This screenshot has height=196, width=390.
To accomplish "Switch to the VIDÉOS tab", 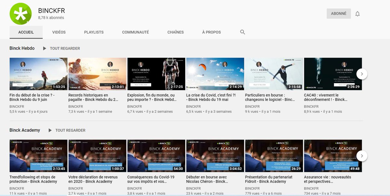I will [x=59, y=32].
